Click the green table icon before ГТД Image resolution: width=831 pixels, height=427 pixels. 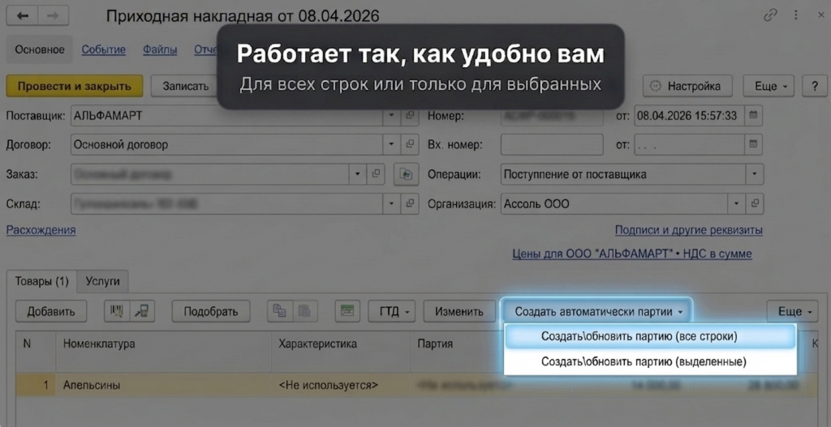point(347,311)
